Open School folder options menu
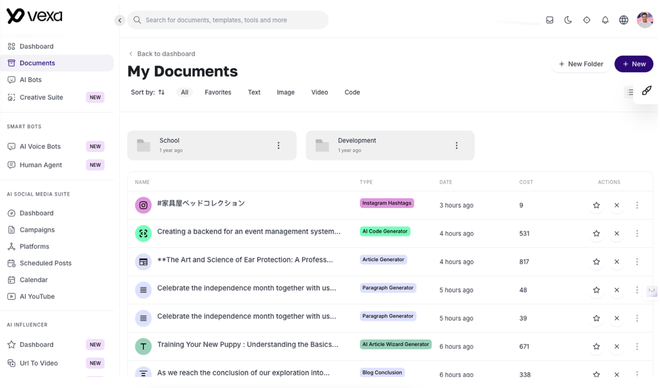The height and width of the screenshot is (388, 660). tap(278, 145)
